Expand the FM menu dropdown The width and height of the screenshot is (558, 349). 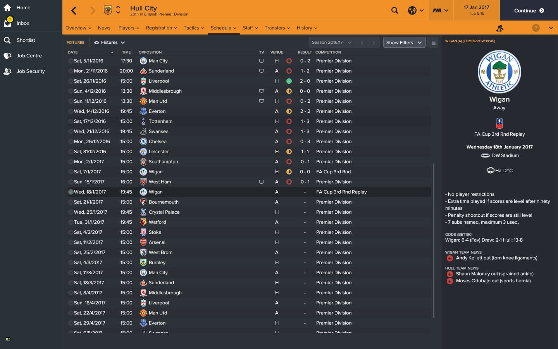coord(440,10)
